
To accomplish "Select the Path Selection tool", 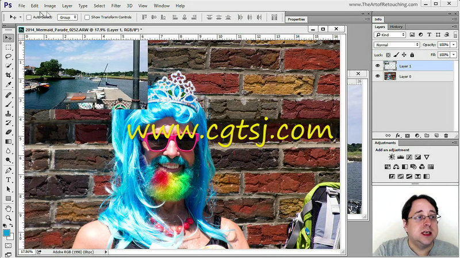I will point(8,189).
